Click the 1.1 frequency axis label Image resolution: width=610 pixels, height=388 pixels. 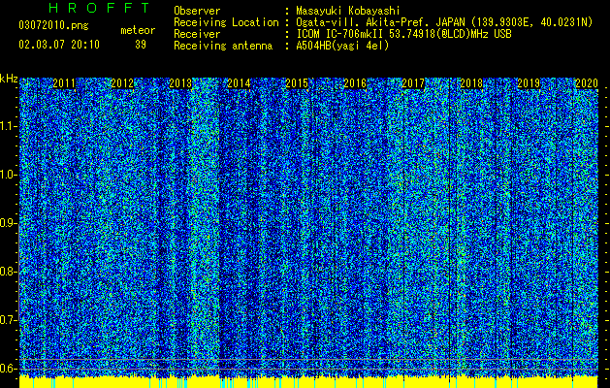(x=9, y=126)
